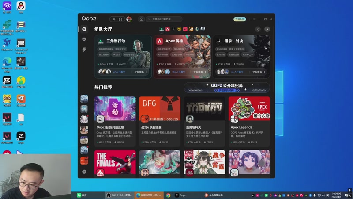Open the 猎杀：对决 card logo icon

pos(218,41)
